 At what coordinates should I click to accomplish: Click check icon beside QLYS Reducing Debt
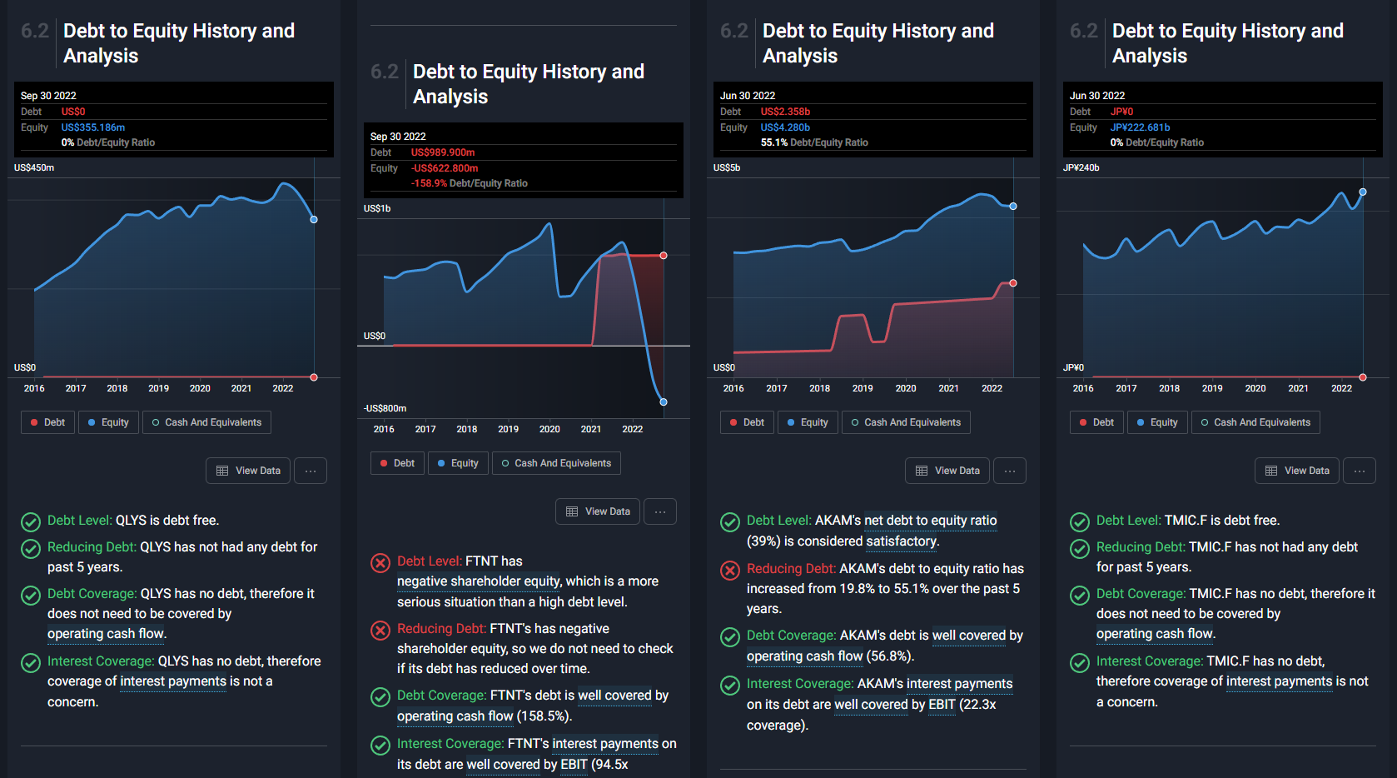(31, 549)
